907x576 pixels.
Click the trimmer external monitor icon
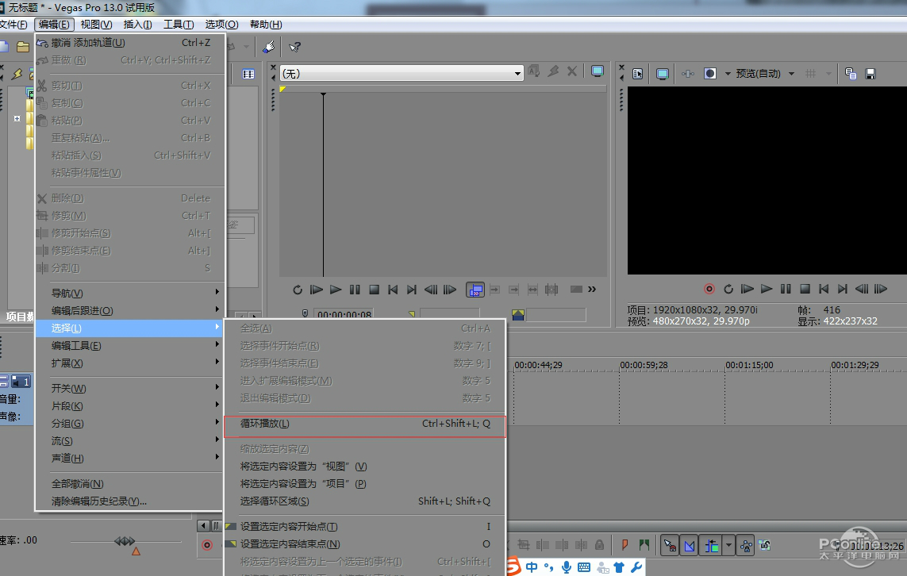(598, 71)
